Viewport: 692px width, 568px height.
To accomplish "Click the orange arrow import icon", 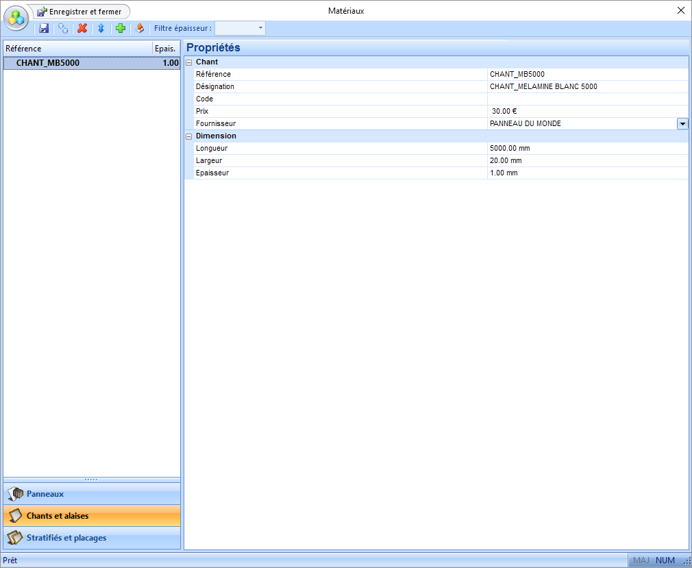I will [x=140, y=28].
